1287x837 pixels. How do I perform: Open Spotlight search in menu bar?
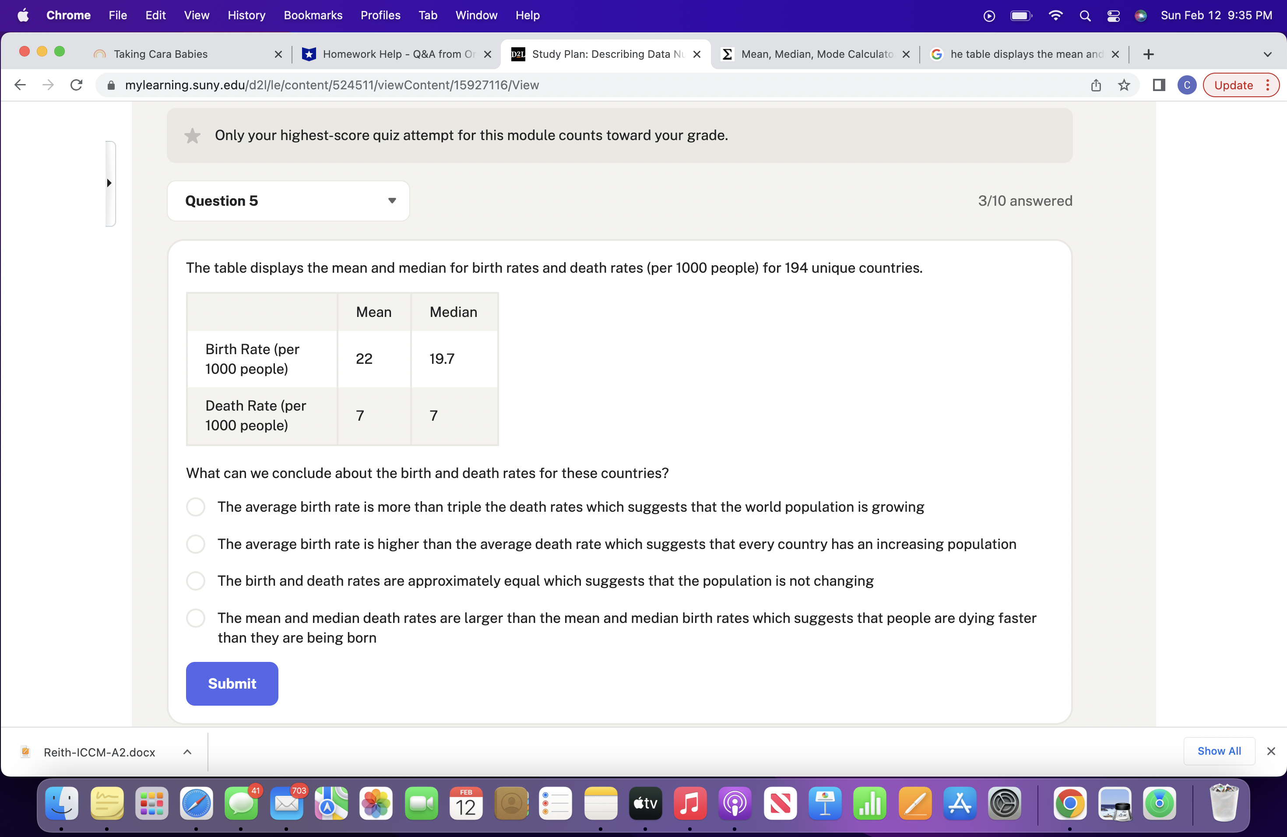pyautogui.click(x=1085, y=15)
